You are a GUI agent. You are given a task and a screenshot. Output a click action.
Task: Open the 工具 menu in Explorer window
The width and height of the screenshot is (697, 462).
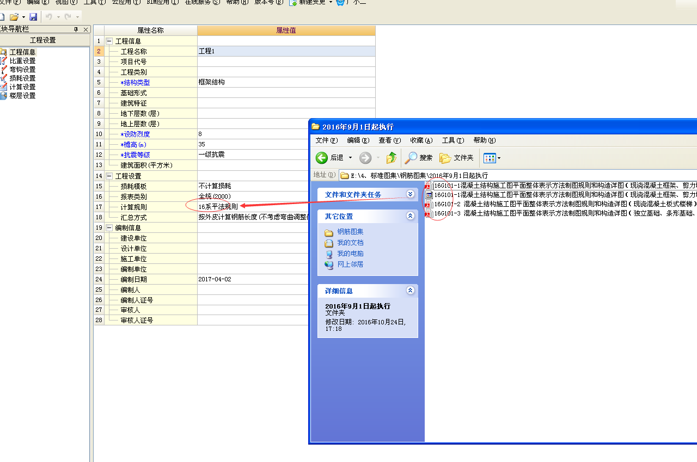453,140
